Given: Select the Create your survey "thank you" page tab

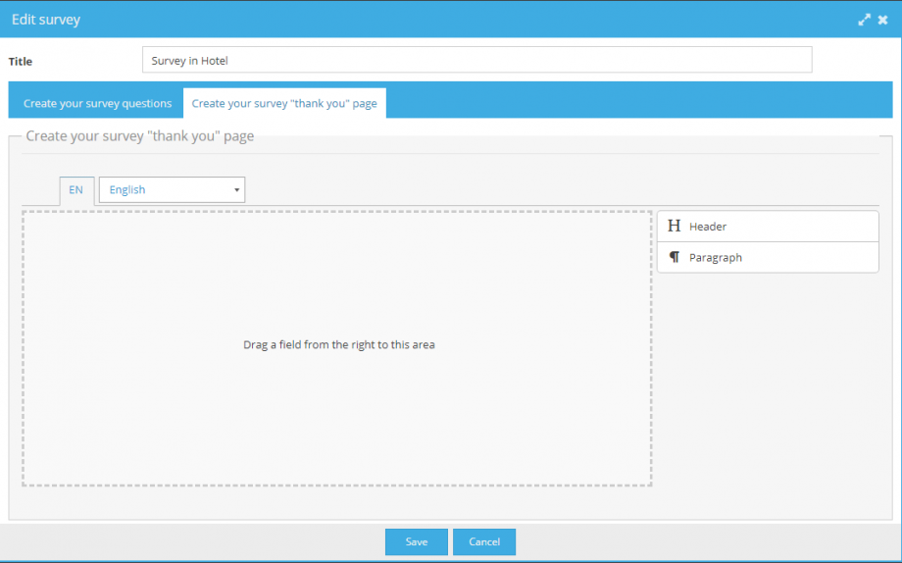Looking at the screenshot, I should tap(284, 103).
